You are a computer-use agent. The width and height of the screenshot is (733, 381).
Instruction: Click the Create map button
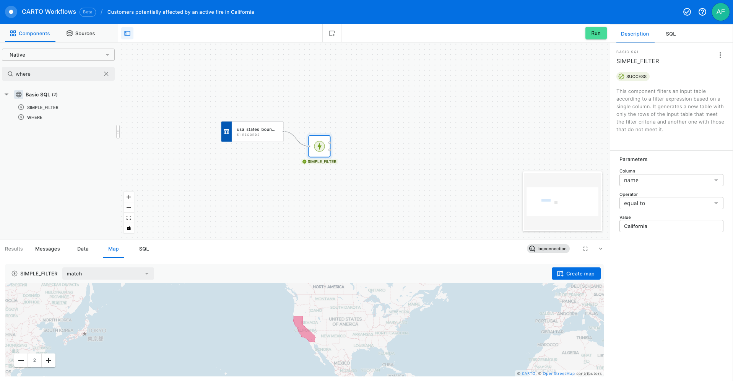pyautogui.click(x=576, y=274)
